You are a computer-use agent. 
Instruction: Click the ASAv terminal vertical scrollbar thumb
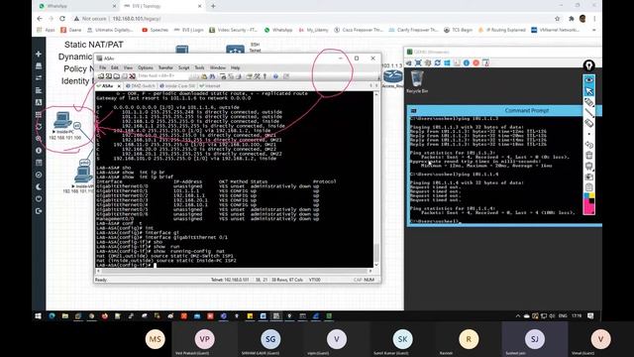pyautogui.click(x=376, y=252)
